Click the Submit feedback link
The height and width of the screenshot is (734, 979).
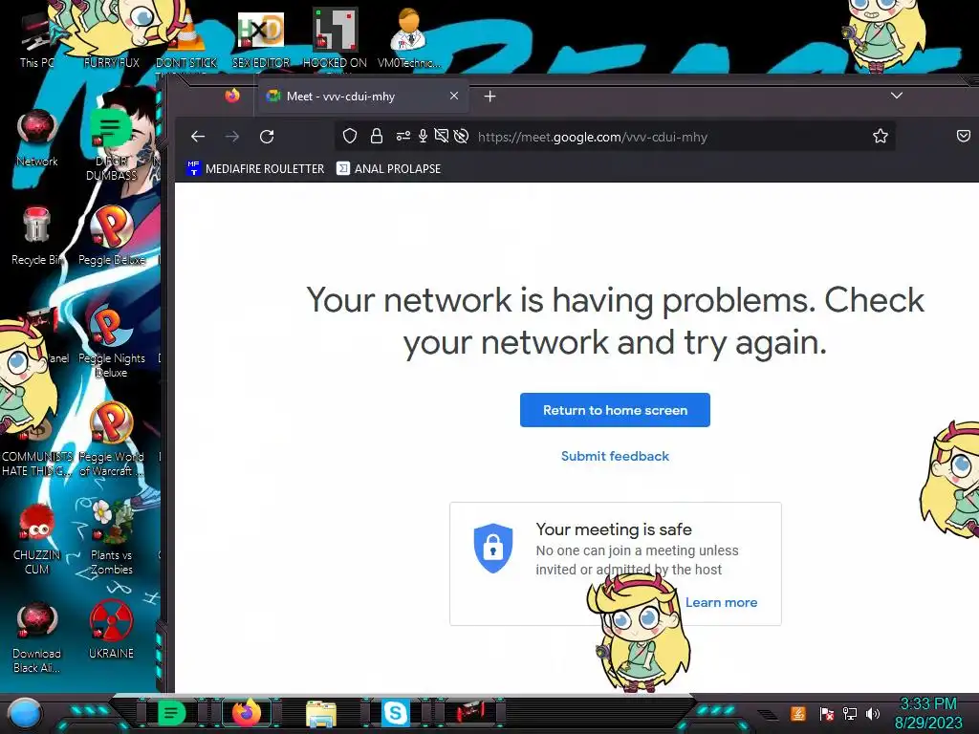coord(615,456)
